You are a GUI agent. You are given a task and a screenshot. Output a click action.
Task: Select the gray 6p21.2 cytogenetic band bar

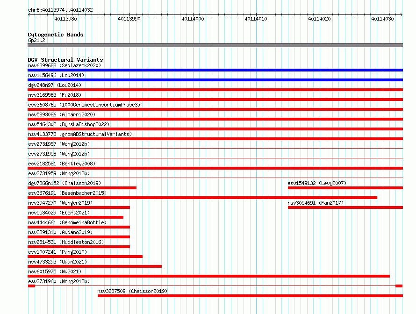tap(215, 45)
